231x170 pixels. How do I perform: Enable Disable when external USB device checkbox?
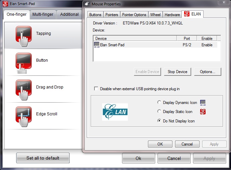point(96,89)
